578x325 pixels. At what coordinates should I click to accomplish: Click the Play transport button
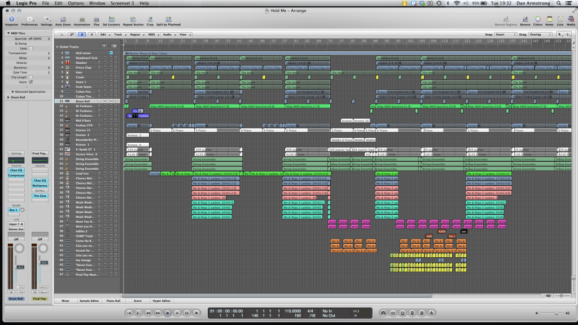click(x=177, y=313)
